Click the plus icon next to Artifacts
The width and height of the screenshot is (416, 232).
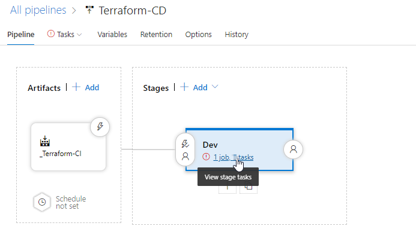click(x=76, y=87)
